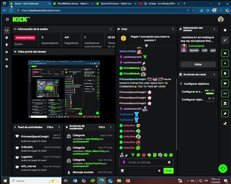Click the Configurar el o... followers goal
The image size is (231, 184).
click(x=198, y=92)
